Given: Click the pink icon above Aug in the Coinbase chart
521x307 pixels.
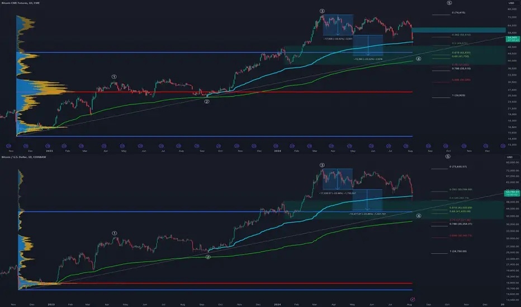Looking at the screenshot, I should pos(413,299).
